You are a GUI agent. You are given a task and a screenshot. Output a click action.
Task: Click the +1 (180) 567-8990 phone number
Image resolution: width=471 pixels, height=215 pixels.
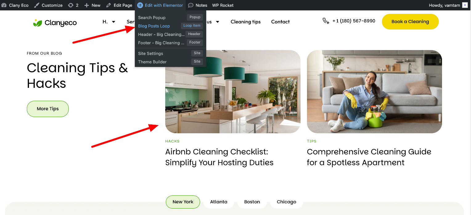[354, 21]
